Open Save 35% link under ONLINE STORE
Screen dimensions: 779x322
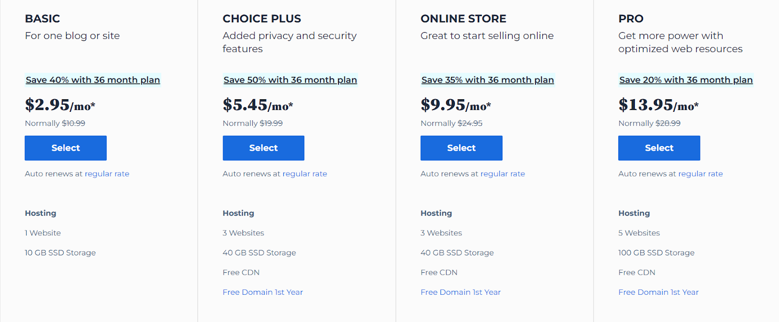click(487, 80)
